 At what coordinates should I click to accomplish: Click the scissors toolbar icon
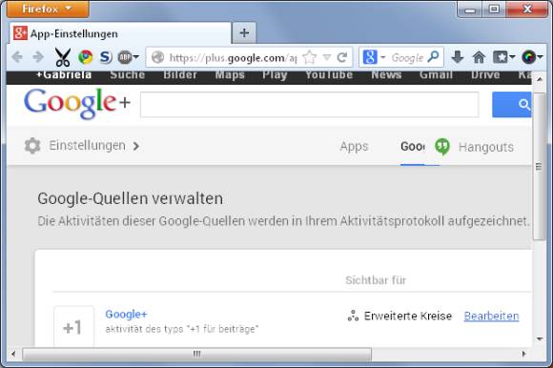[x=63, y=57]
